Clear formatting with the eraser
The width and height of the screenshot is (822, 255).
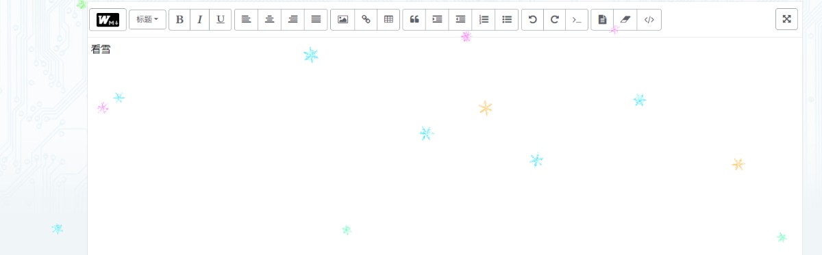point(625,20)
